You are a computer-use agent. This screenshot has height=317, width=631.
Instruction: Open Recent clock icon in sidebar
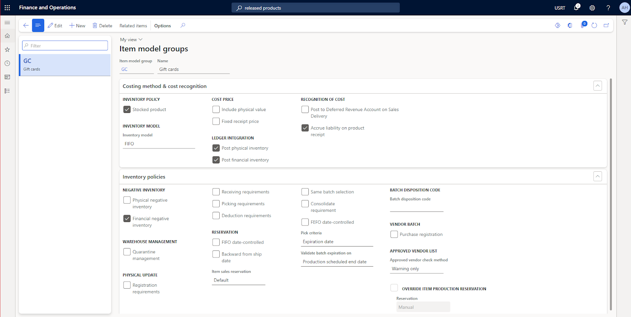click(7, 63)
